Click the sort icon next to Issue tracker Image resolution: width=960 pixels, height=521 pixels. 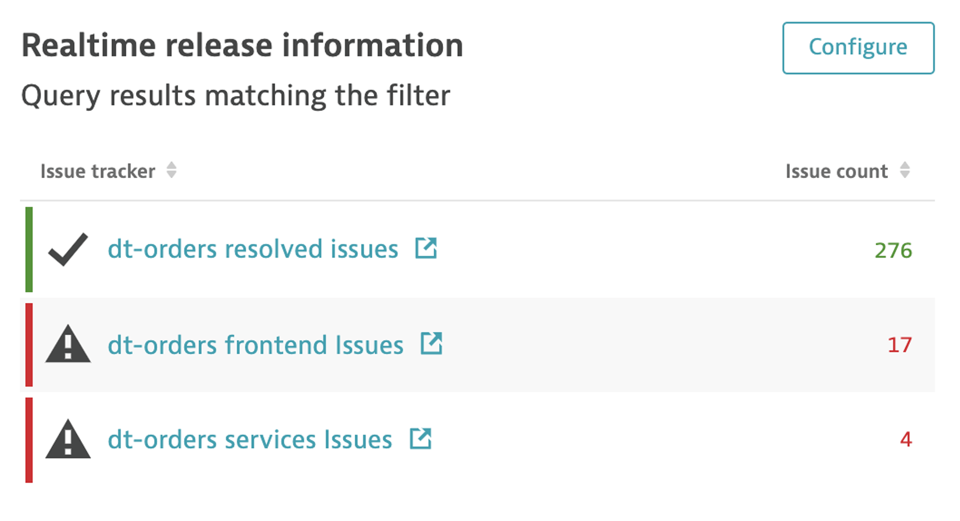pos(172,171)
